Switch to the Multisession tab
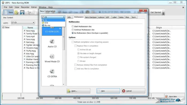The image size is (187, 105). (x=79, y=17)
